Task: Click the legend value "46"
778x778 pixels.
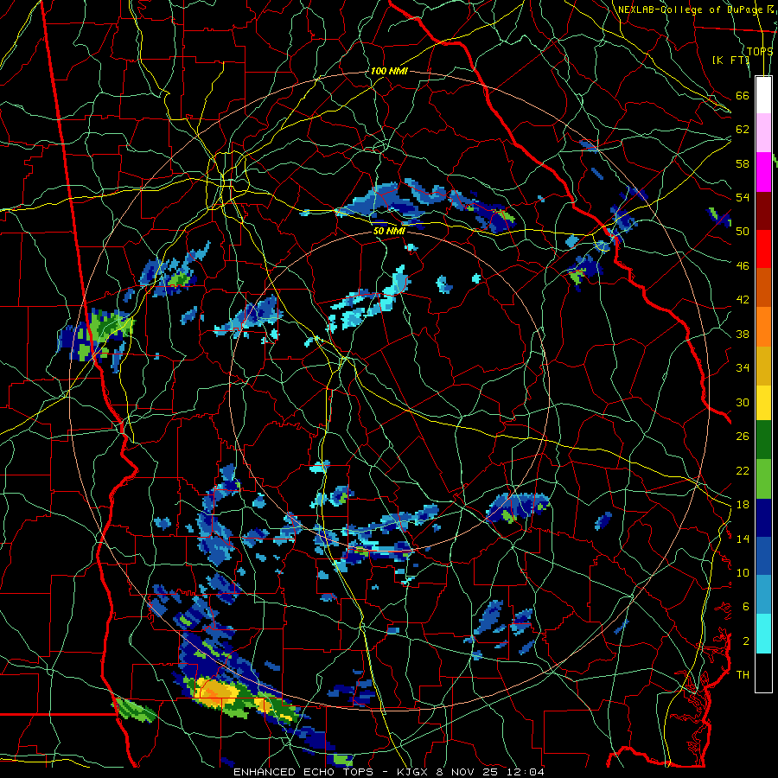Action: [x=743, y=266]
